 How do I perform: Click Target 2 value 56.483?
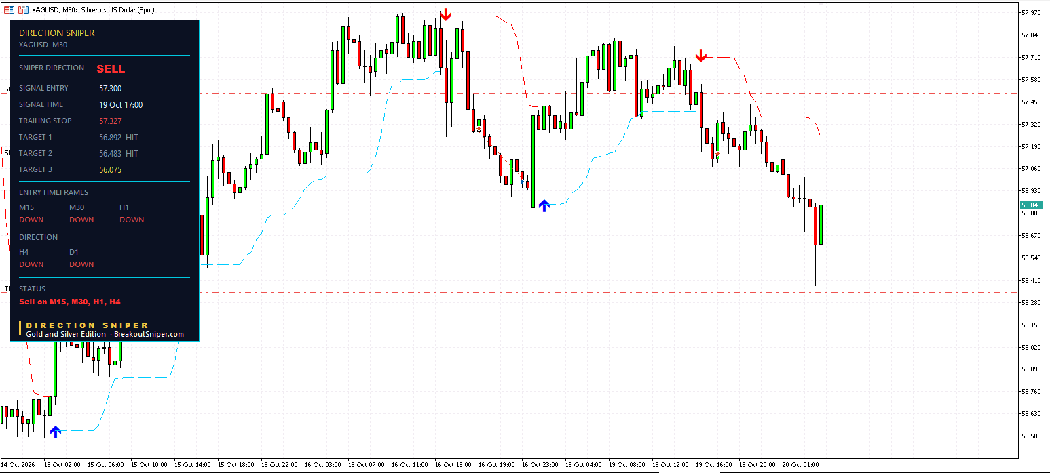111,154
